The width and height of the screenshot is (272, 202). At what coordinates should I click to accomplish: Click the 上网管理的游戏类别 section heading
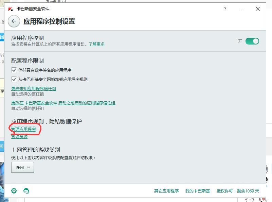tap(36, 150)
